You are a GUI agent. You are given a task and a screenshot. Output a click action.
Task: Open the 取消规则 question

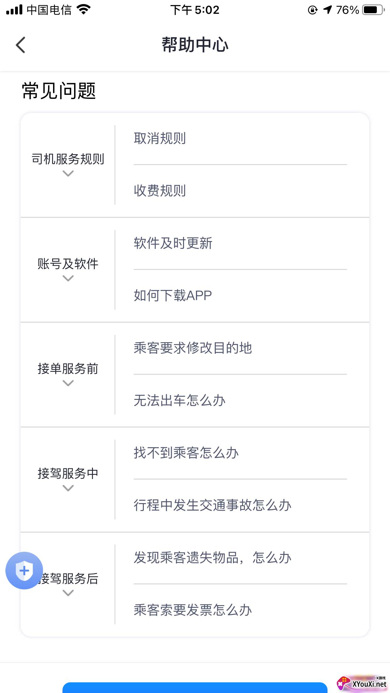tap(160, 138)
